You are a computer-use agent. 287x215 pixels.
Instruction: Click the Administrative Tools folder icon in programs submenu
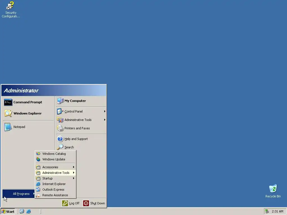click(x=38, y=173)
